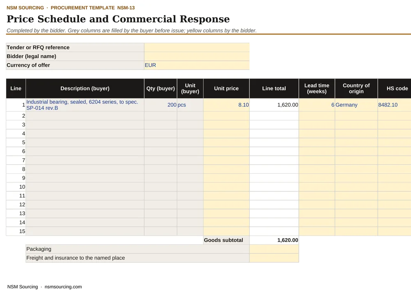This screenshot has height=308, width=411.
Task: Click the empty unit price cell in line 15
Action: click(x=226, y=231)
